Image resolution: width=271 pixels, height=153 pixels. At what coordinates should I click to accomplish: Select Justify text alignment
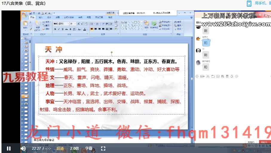[103, 29]
